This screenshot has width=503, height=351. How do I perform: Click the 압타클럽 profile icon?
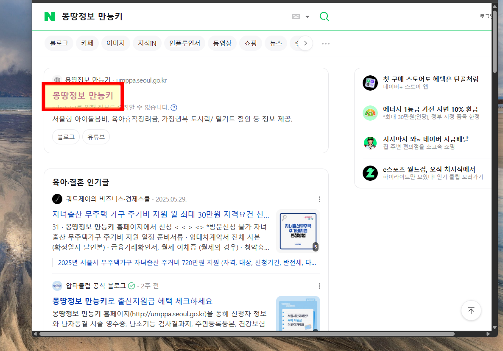[57, 286]
